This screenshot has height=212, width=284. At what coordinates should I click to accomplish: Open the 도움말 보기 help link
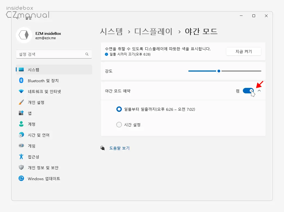120,148
